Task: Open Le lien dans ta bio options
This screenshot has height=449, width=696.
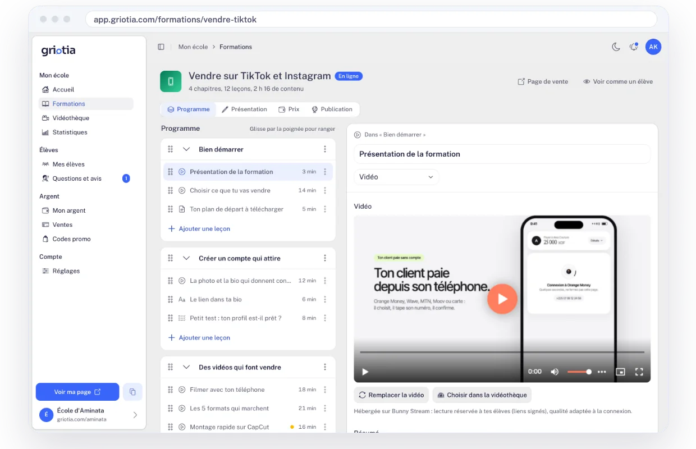Action: click(325, 299)
